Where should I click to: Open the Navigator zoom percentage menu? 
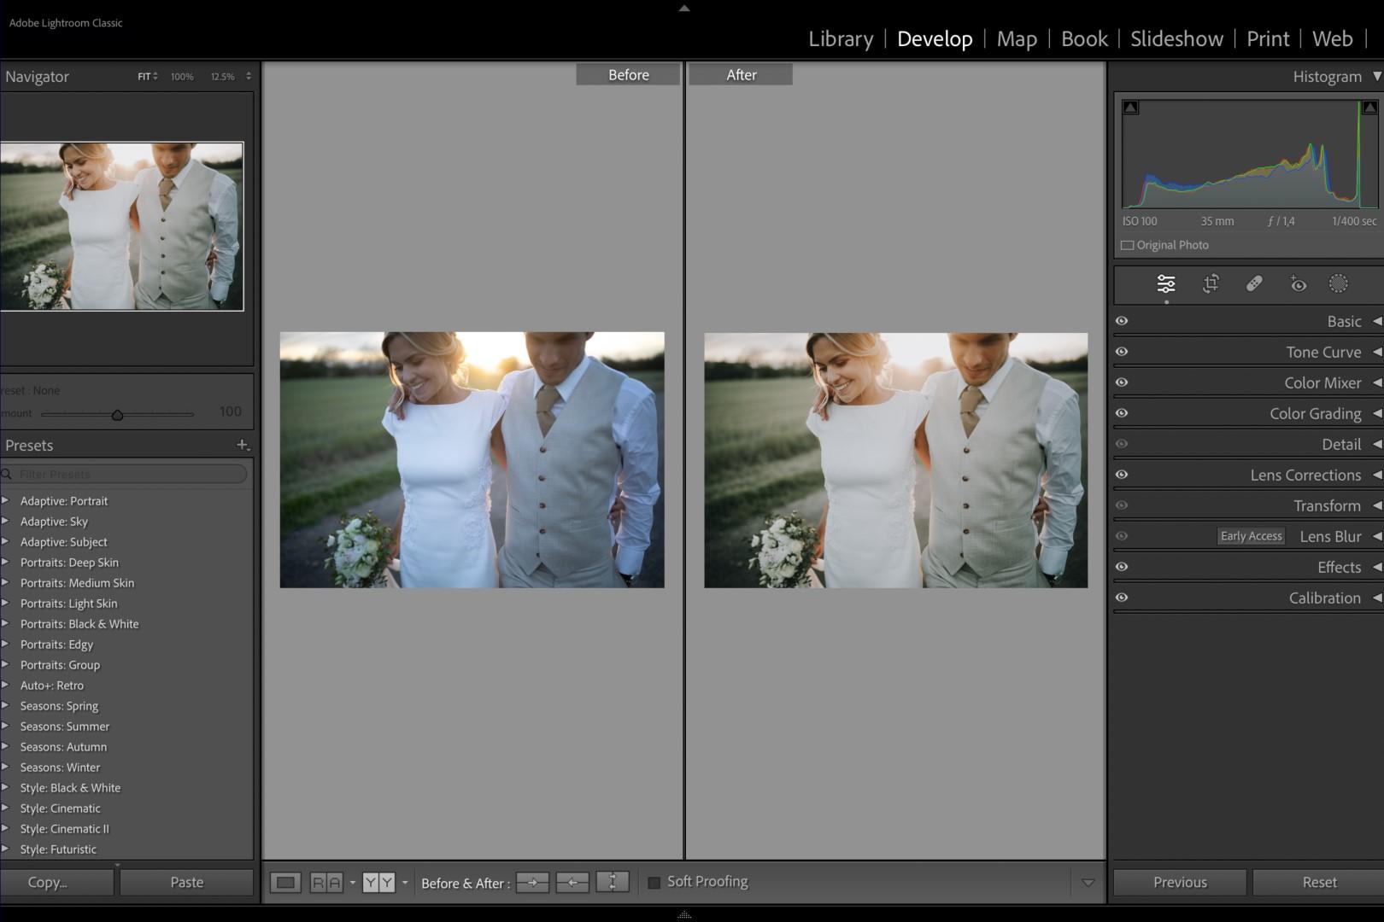pos(249,76)
